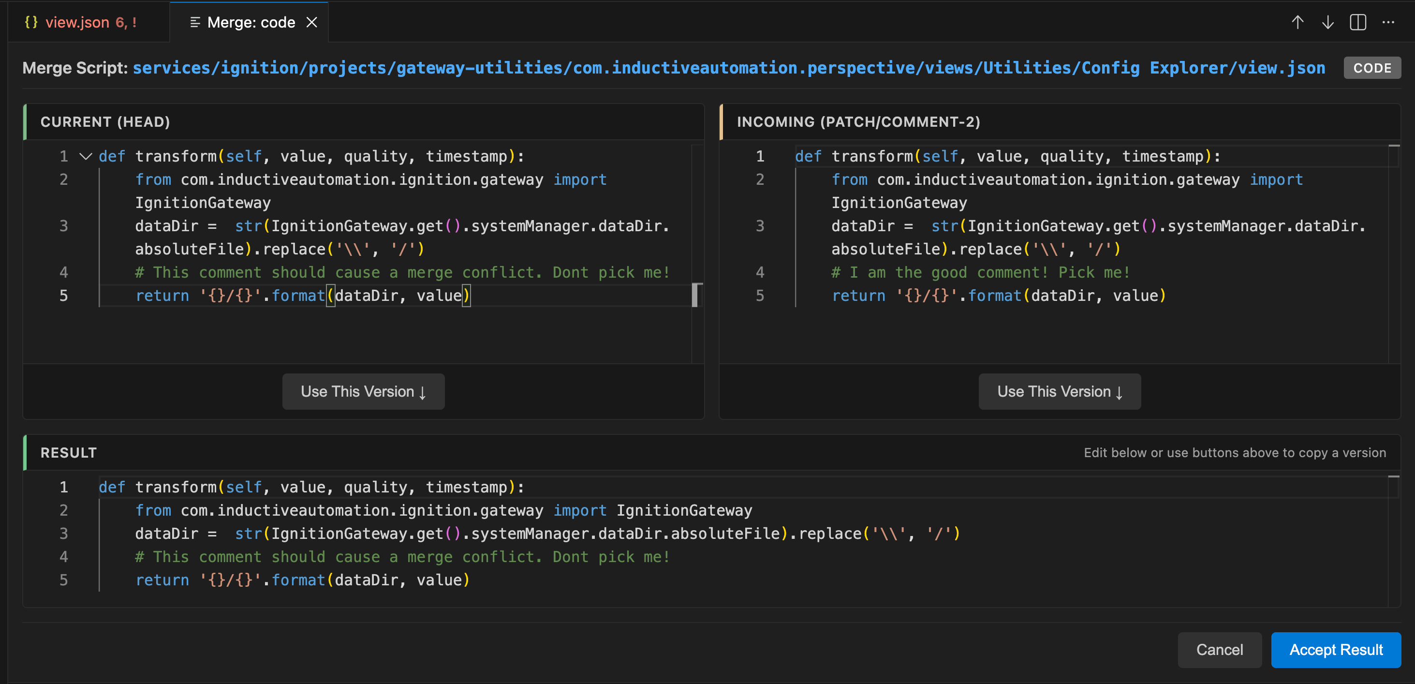Click the RESULT header label
This screenshot has width=1415, height=684.
(x=68, y=453)
